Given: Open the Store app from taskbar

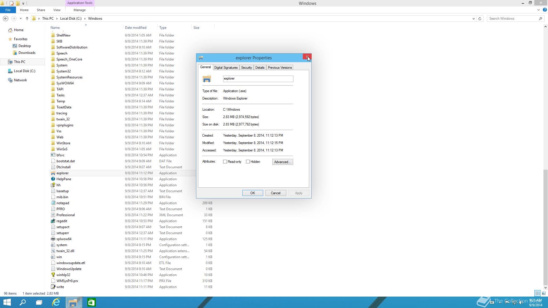Looking at the screenshot, I should tap(91, 302).
